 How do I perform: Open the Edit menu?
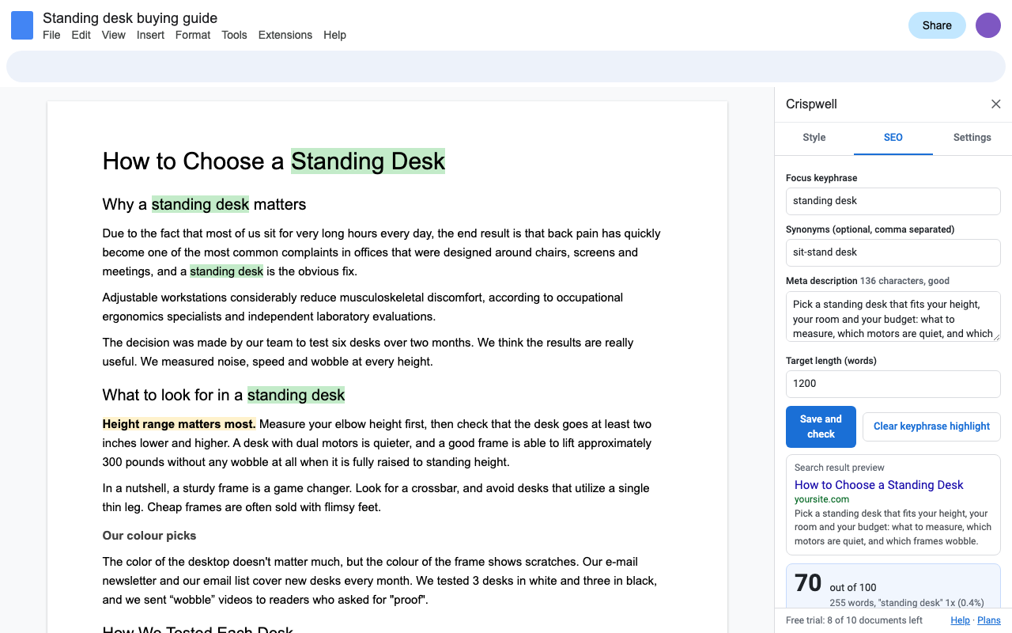(x=81, y=35)
